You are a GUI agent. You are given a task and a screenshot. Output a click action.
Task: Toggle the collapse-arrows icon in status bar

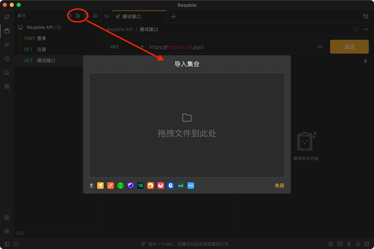16,244
